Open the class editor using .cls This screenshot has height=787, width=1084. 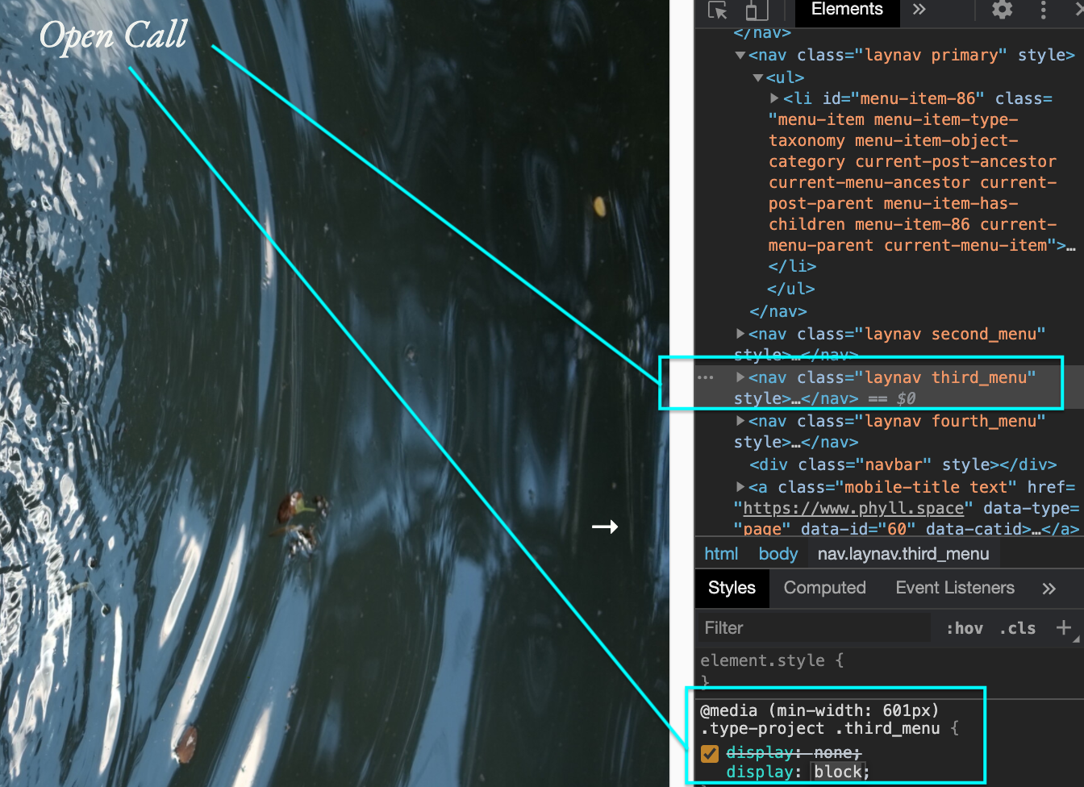point(1017,627)
